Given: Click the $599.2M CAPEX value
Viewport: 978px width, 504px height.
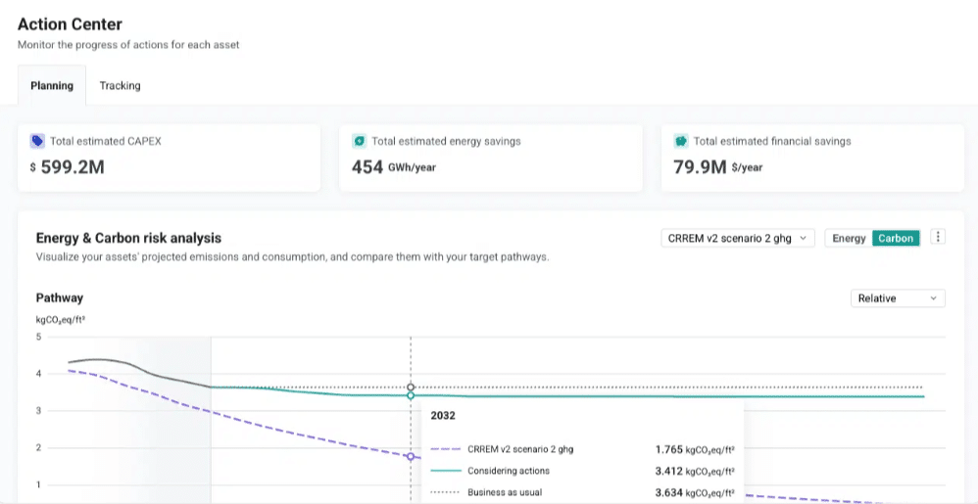Looking at the screenshot, I should 67,167.
